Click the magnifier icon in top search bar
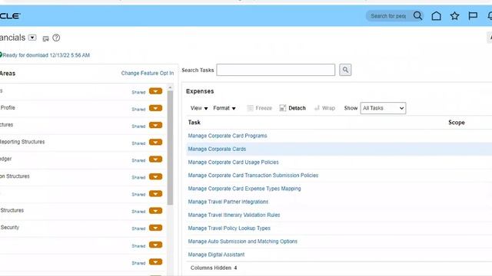The image size is (492, 276). (417, 15)
